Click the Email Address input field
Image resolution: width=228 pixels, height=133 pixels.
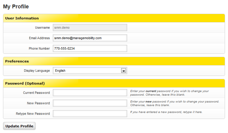[x=90, y=38]
